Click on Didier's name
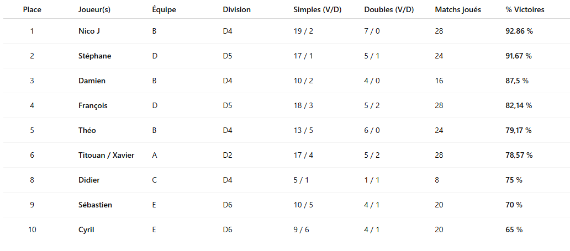This screenshot has width=570, height=251. pos(89,180)
